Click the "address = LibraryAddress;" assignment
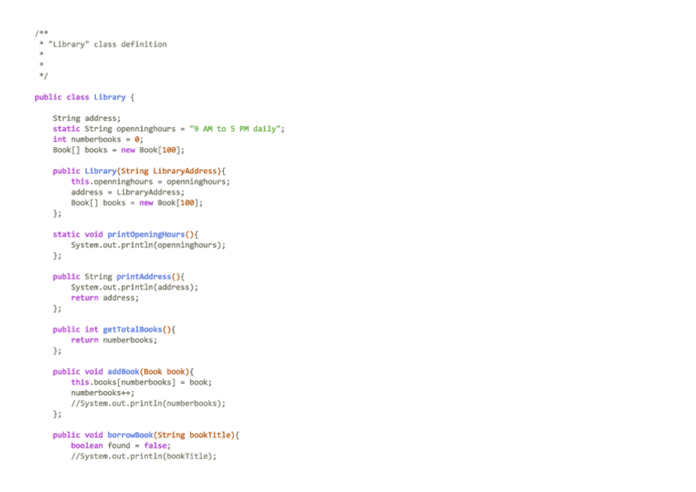696x492 pixels. click(x=127, y=192)
